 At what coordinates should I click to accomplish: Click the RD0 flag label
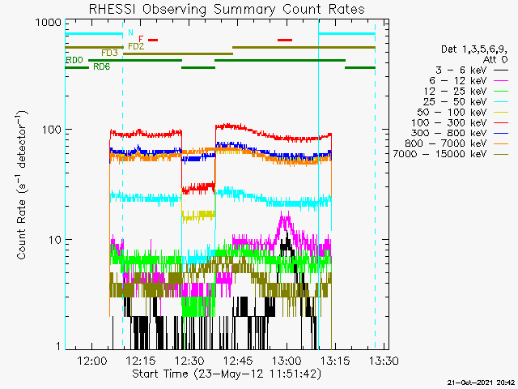click(74, 60)
